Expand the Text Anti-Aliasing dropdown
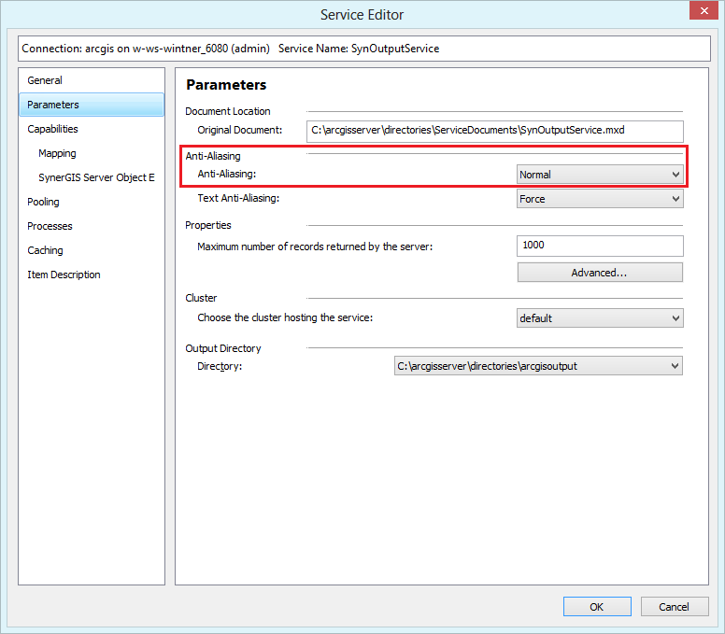This screenshot has width=725, height=634. (600, 199)
